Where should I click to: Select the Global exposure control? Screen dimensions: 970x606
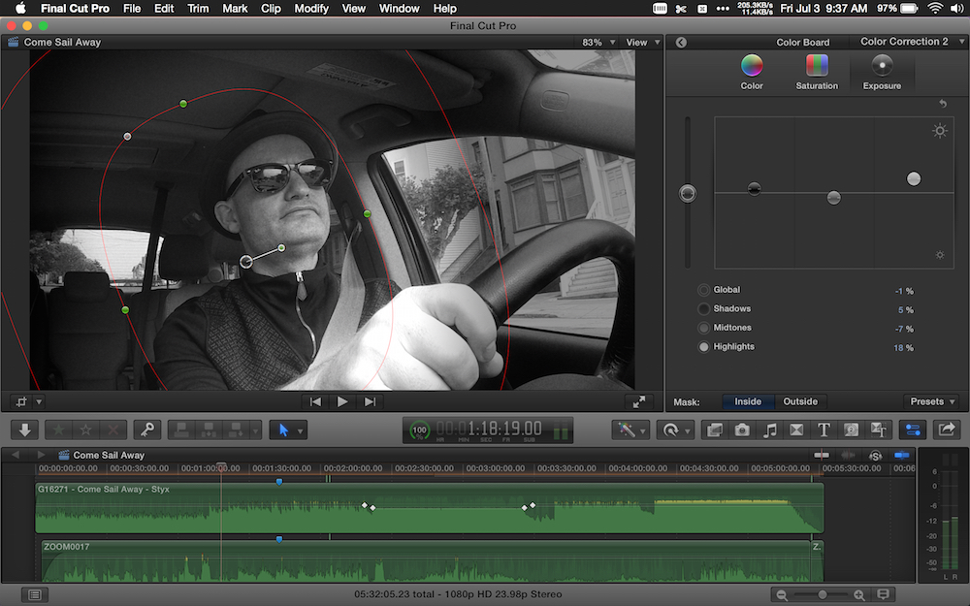pos(703,289)
